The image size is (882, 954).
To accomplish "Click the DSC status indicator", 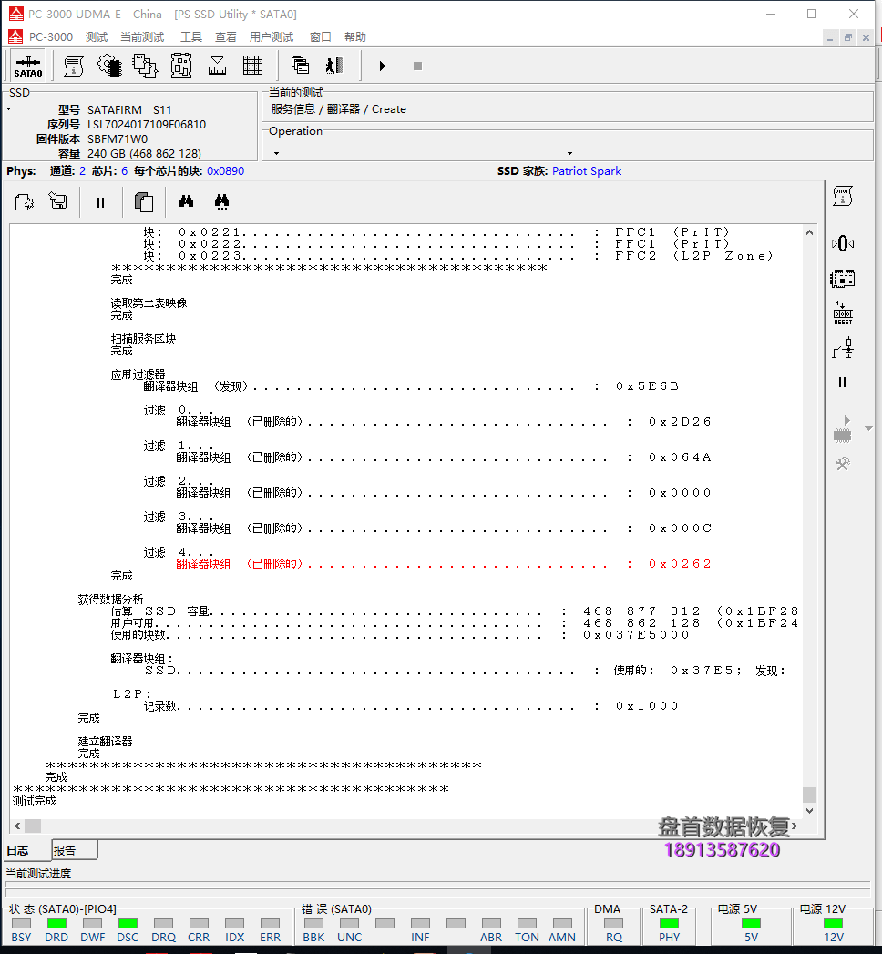I will click(128, 924).
